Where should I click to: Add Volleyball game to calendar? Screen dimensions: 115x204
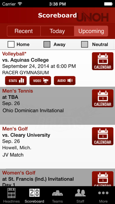tap(103, 61)
